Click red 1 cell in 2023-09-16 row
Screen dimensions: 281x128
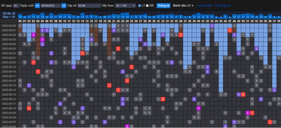pos(127,81)
